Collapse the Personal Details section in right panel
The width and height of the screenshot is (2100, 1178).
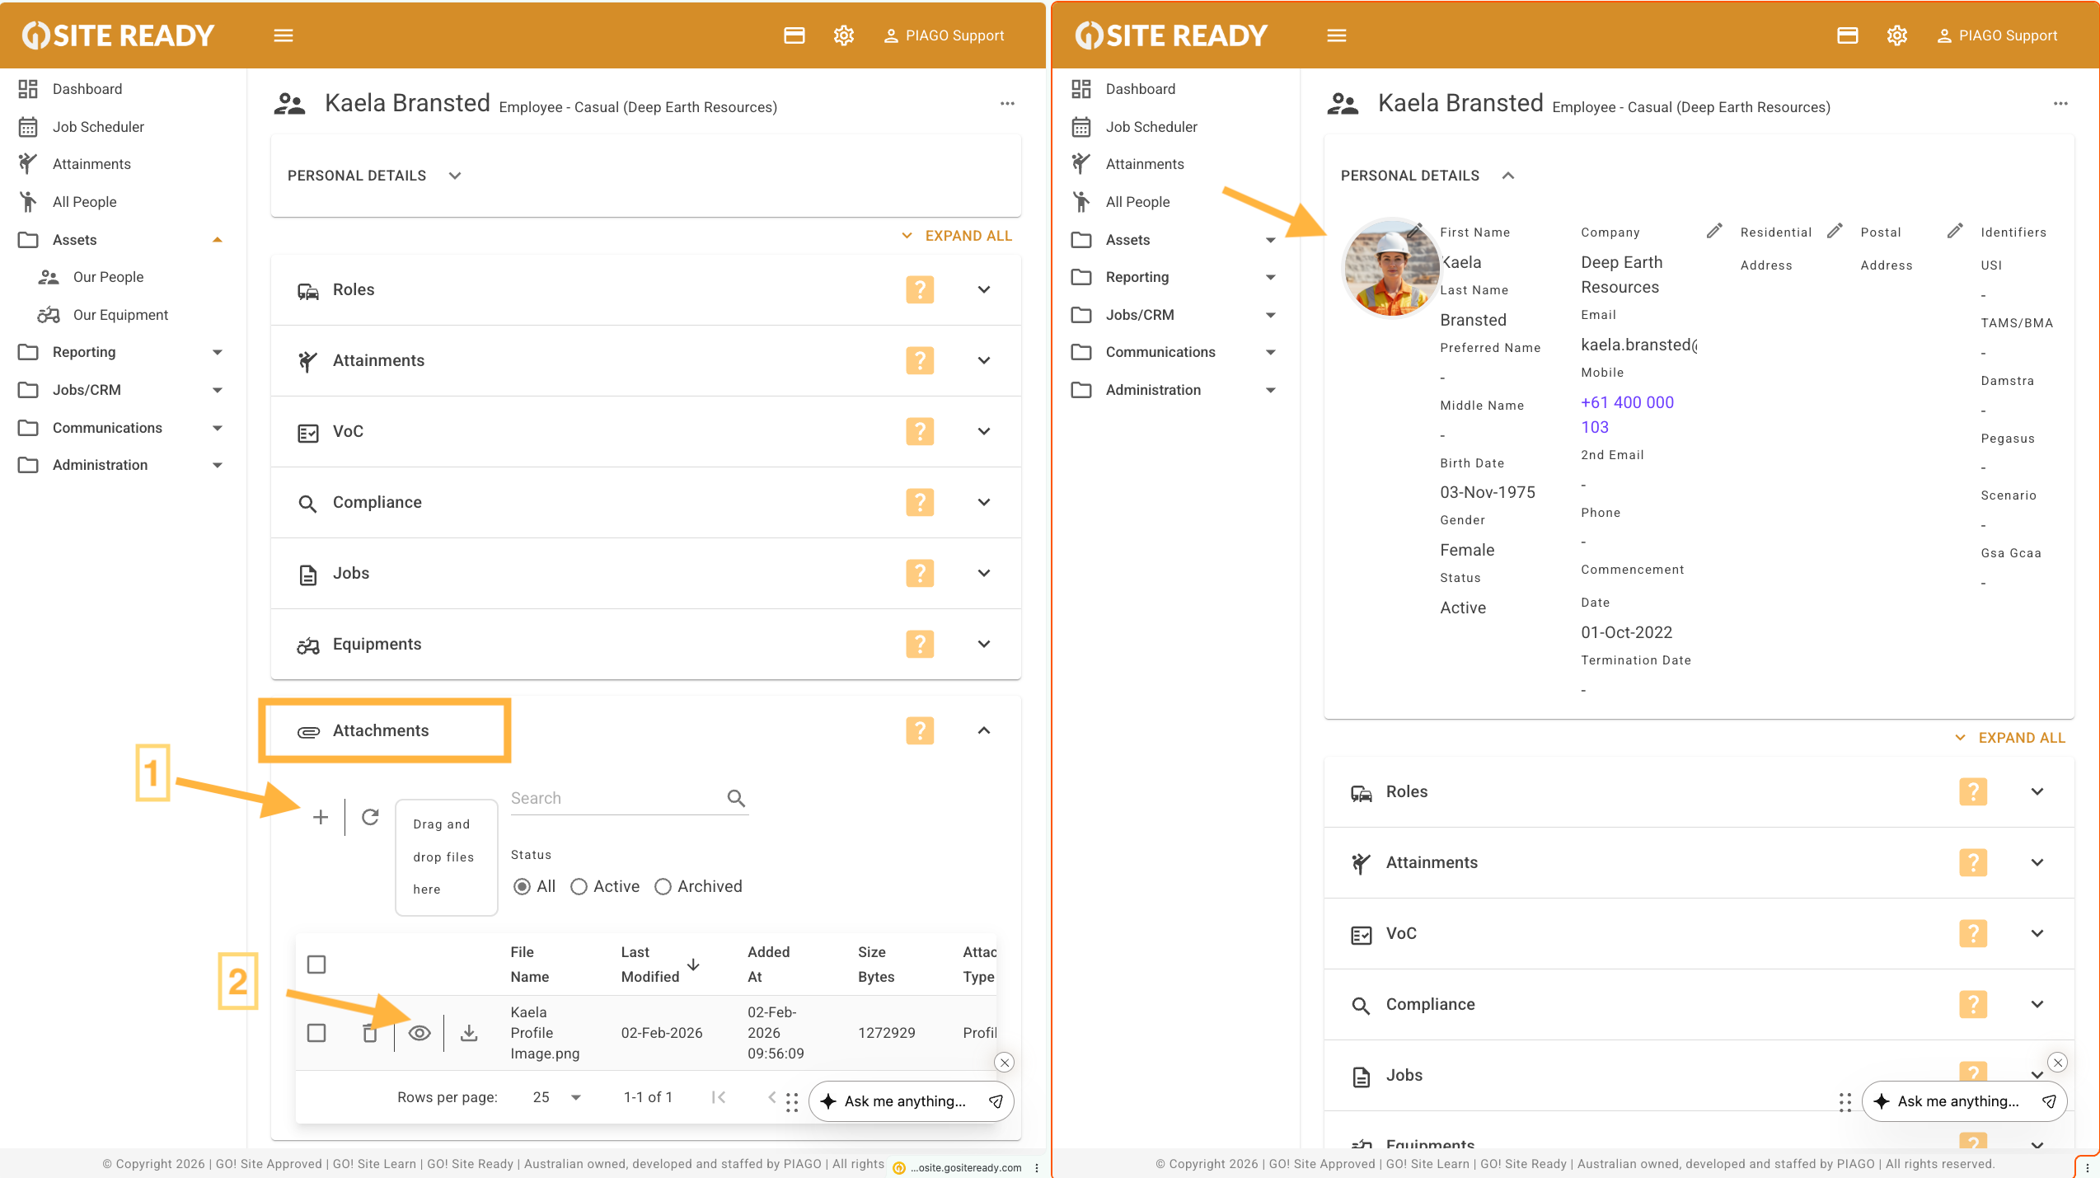(x=1507, y=176)
